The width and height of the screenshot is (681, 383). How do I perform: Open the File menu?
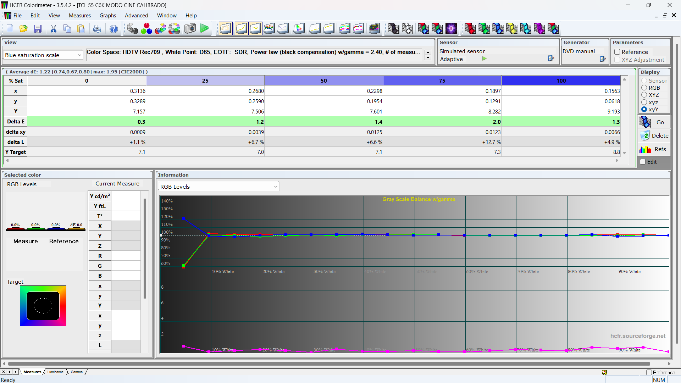pos(17,15)
